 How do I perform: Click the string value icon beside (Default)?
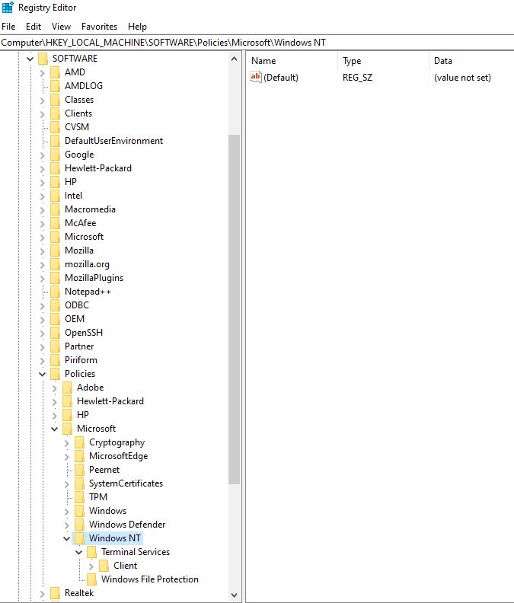tap(255, 78)
